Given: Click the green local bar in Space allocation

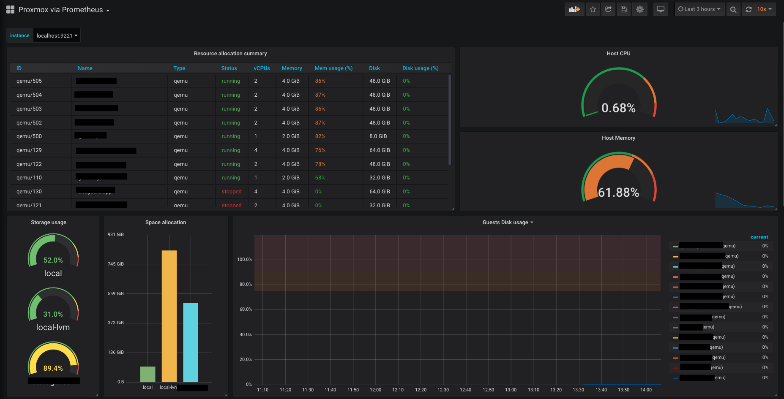Looking at the screenshot, I should (148, 375).
